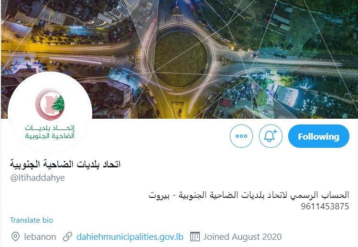Select the bold Arabic display name

65,164
